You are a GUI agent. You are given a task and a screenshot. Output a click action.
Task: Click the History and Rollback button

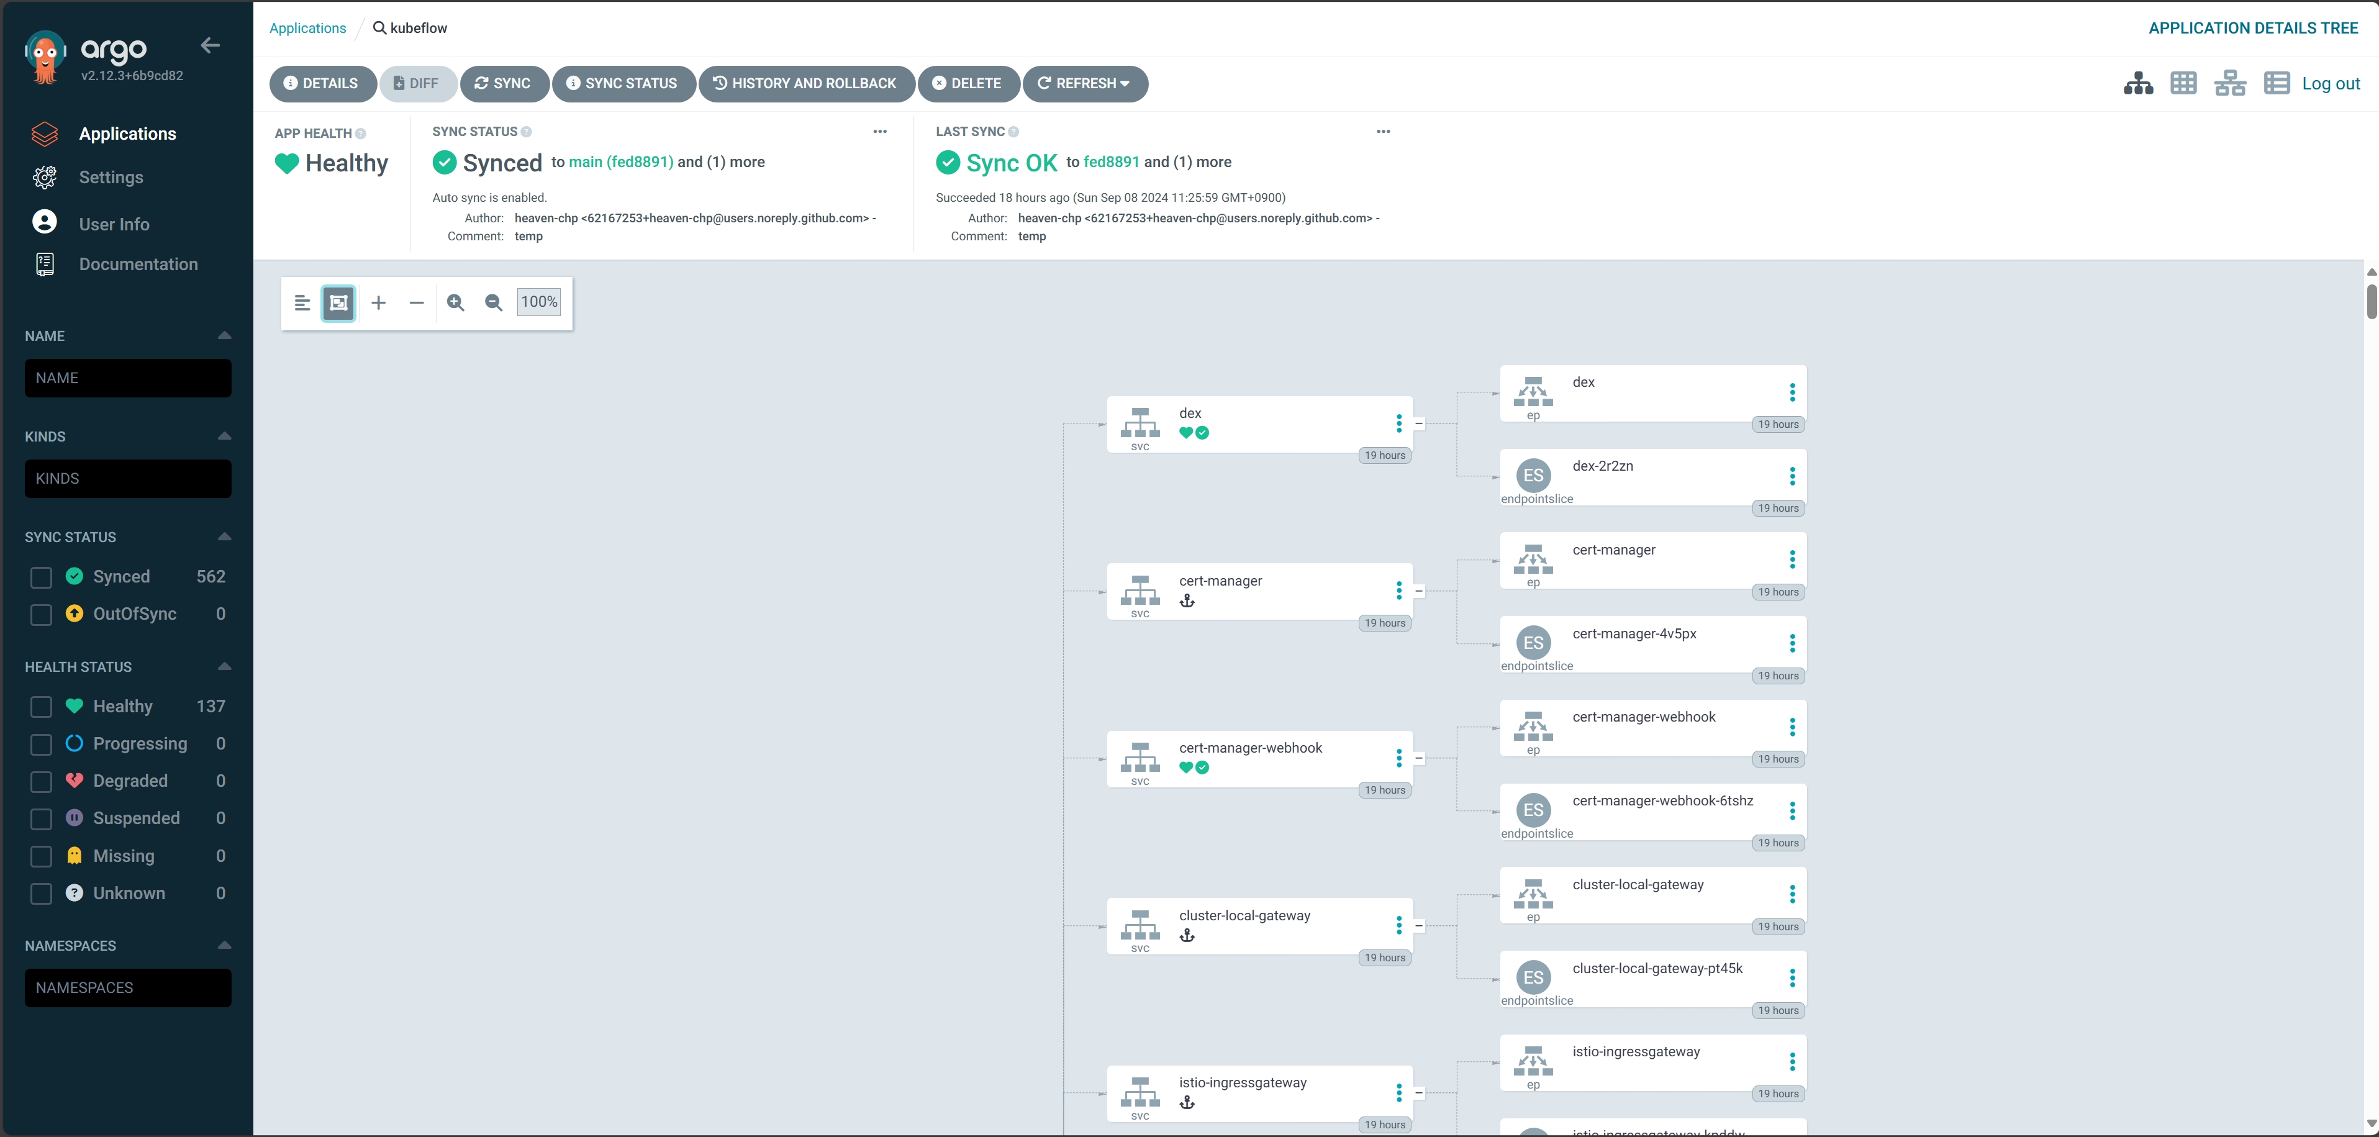tap(805, 83)
